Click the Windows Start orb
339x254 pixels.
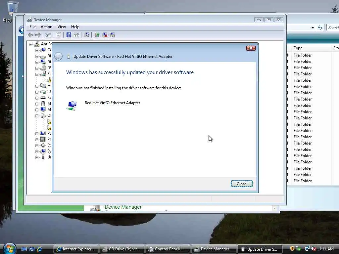pos(10,249)
